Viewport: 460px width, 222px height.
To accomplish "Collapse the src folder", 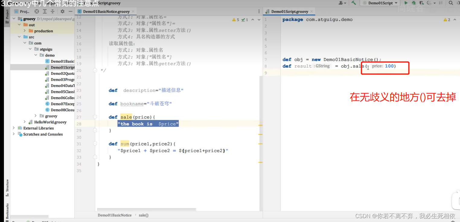I will pyautogui.click(x=19, y=37).
